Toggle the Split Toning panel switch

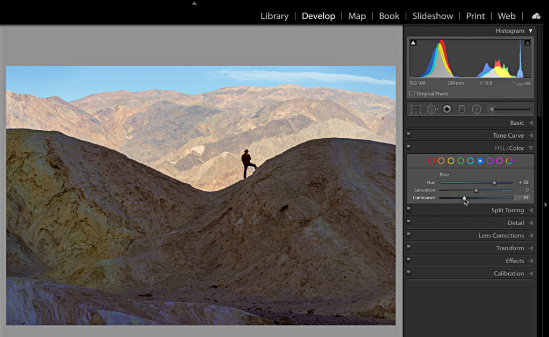point(409,208)
